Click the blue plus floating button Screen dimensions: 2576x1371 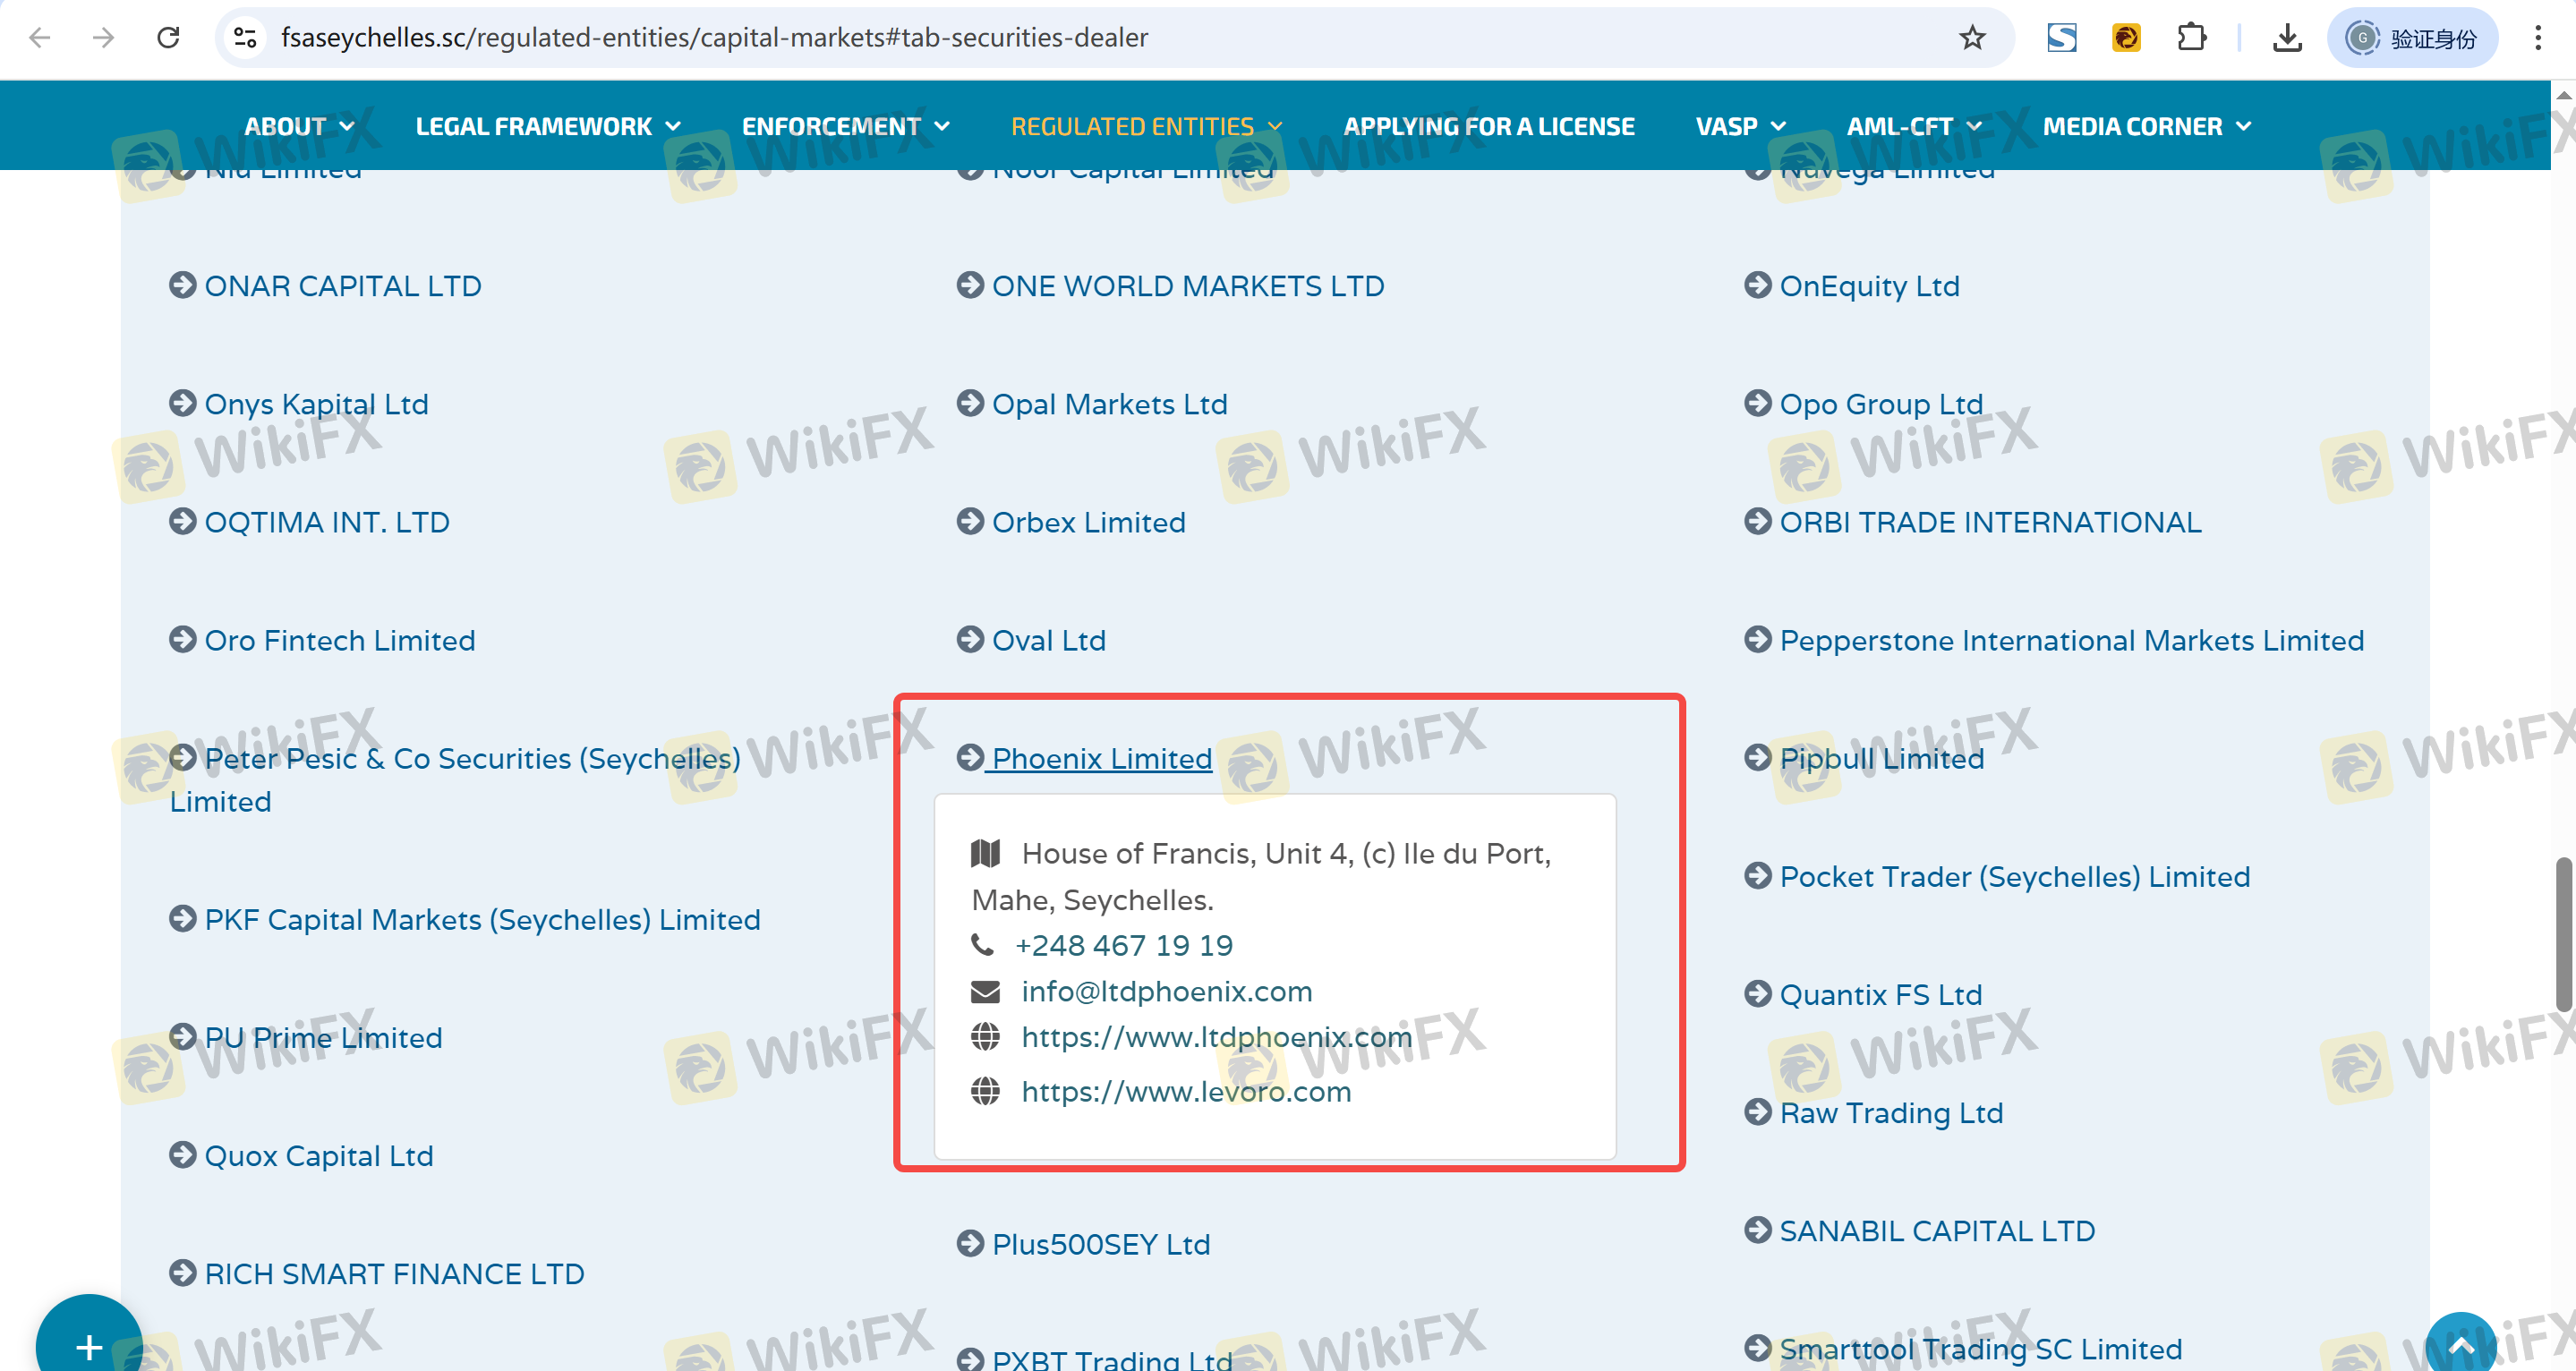[x=88, y=1345]
